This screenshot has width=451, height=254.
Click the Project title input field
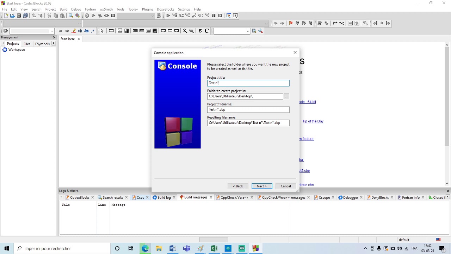pyautogui.click(x=248, y=83)
